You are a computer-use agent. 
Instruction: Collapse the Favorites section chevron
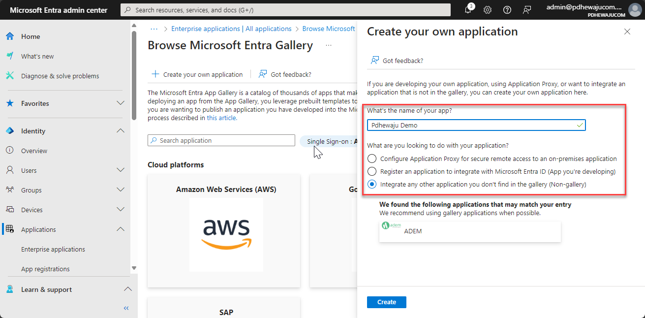(x=121, y=103)
